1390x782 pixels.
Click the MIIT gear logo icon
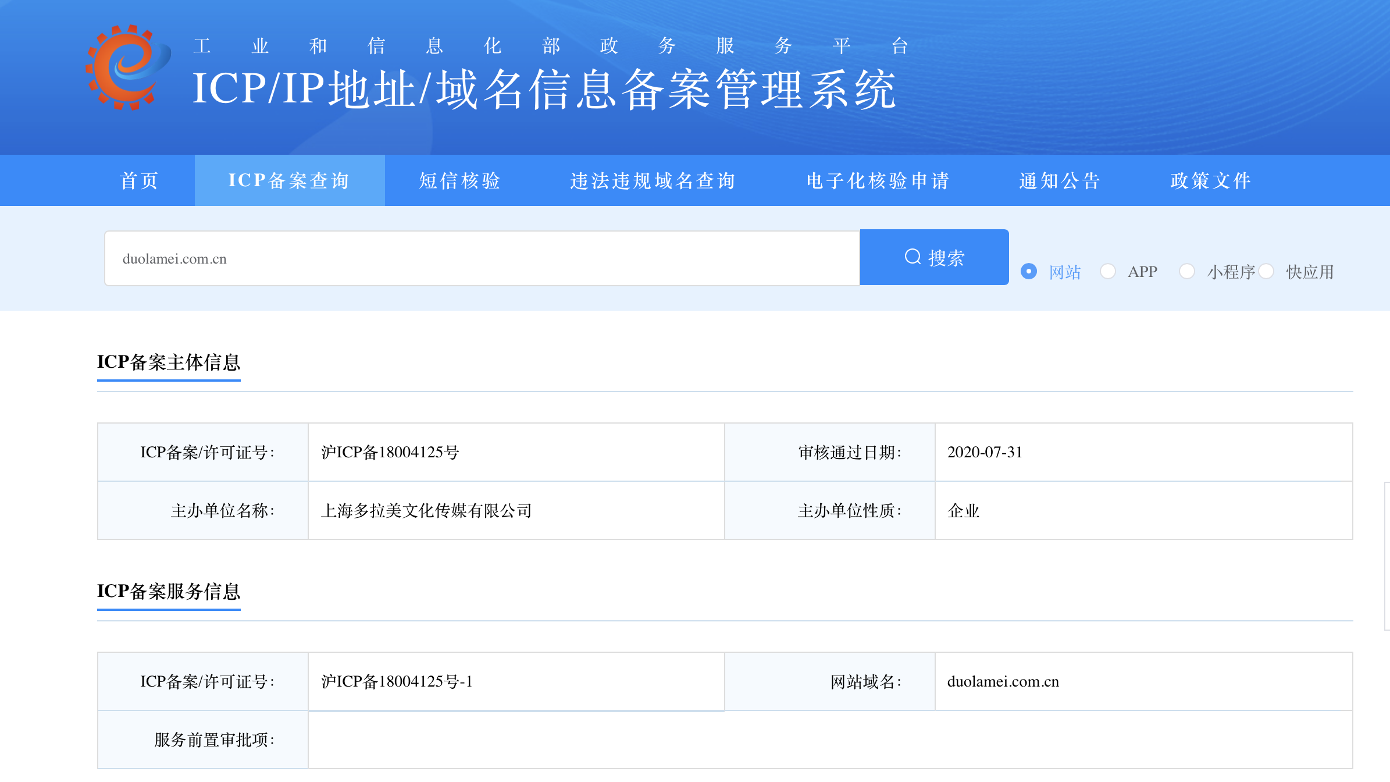(x=127, y=67)
